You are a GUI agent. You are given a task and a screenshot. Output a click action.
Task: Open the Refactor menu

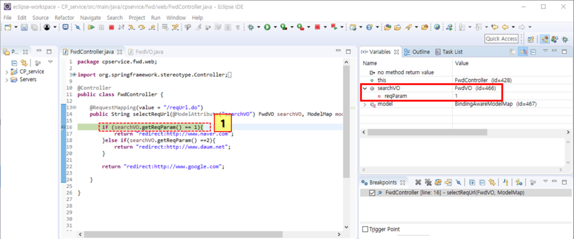pos(64,18)
